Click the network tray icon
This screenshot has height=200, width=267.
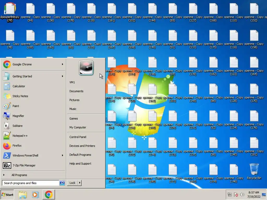(x=229, y=195)
